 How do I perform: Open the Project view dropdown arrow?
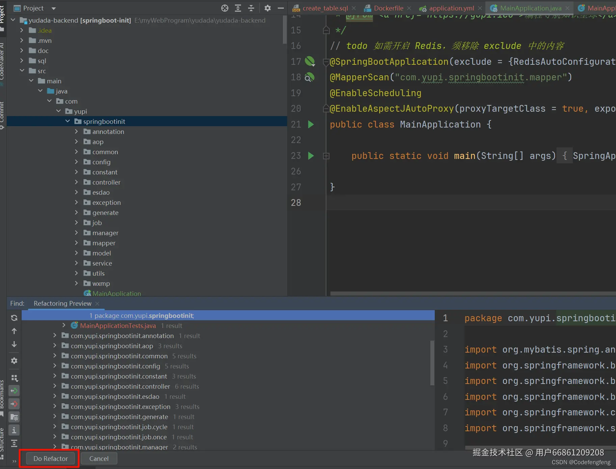[x=54, y=8]
